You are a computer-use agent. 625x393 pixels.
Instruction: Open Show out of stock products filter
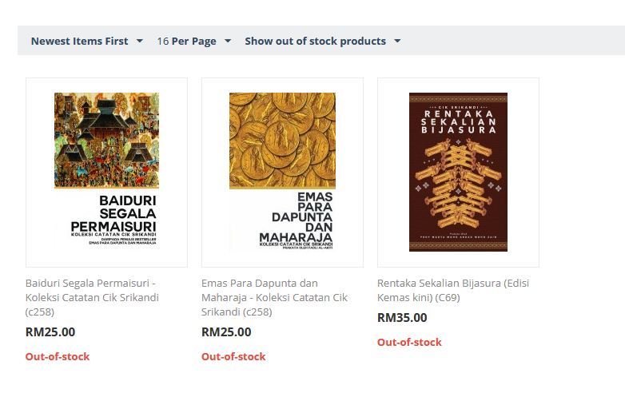click(x=316, y=41)
